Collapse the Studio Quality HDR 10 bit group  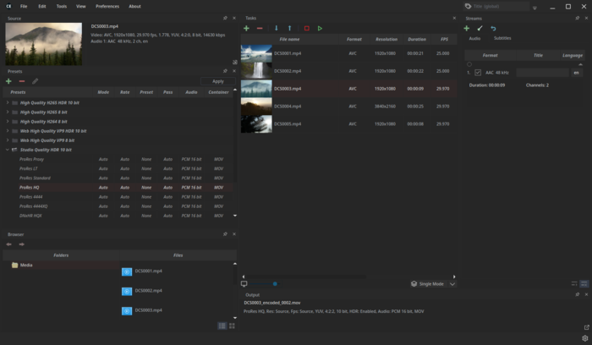8,150
